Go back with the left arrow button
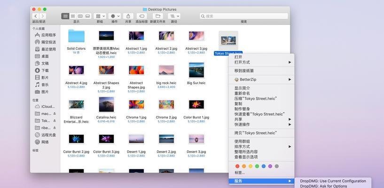 pos(36,16)
